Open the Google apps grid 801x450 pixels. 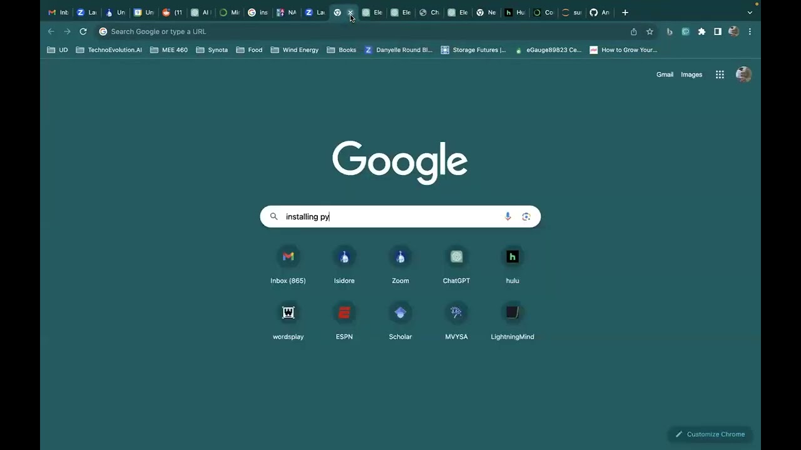click(720, 74)
